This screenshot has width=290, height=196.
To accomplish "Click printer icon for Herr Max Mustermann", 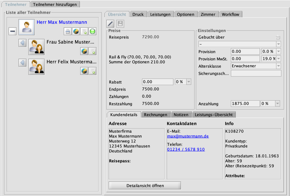I will tap(68, 32).
